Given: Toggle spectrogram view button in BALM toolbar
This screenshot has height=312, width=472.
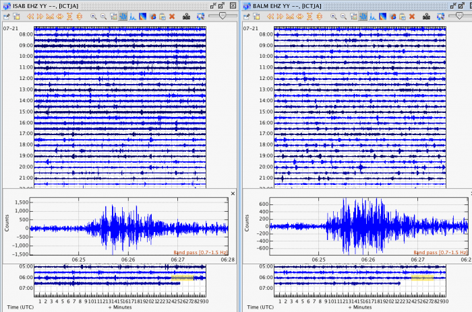Looking at the screenshot, I should point(382,17).
